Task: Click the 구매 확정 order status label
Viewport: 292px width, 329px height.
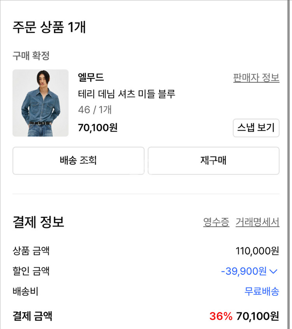Action: coord(31,56)
